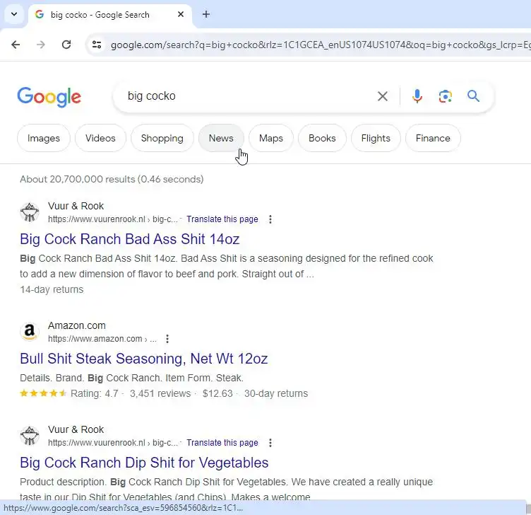
Task: Click the voice search microphone icon
Action: click(417, 96)
